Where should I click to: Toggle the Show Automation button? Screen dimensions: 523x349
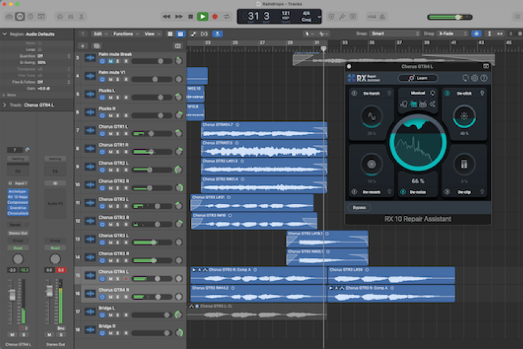click(x=193, y=34)
